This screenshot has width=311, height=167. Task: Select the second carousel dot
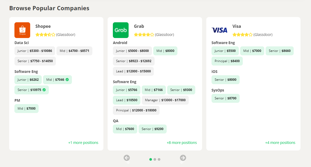point(155,159)
